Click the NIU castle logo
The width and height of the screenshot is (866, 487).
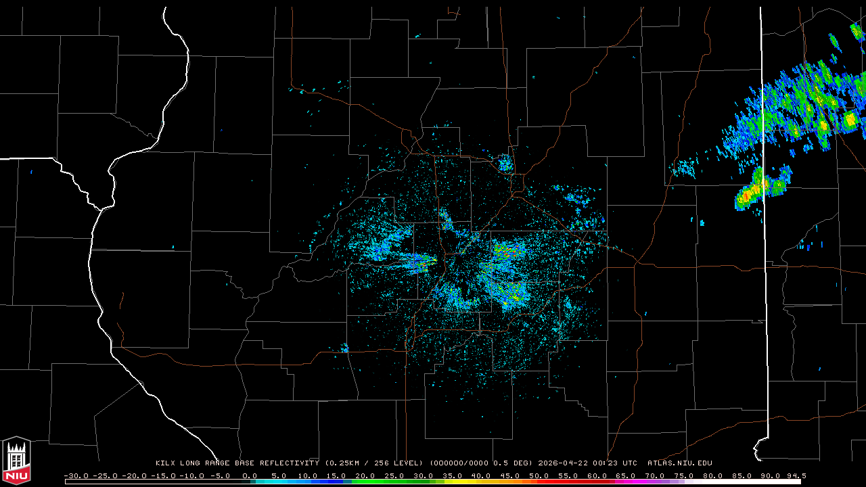point(16,461)
